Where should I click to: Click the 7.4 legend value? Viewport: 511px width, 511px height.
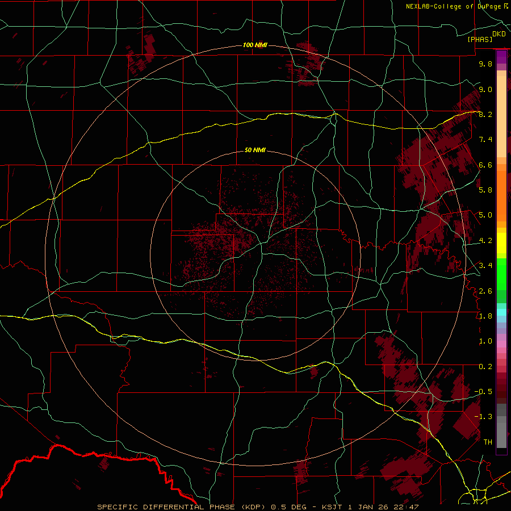[485, 140]
